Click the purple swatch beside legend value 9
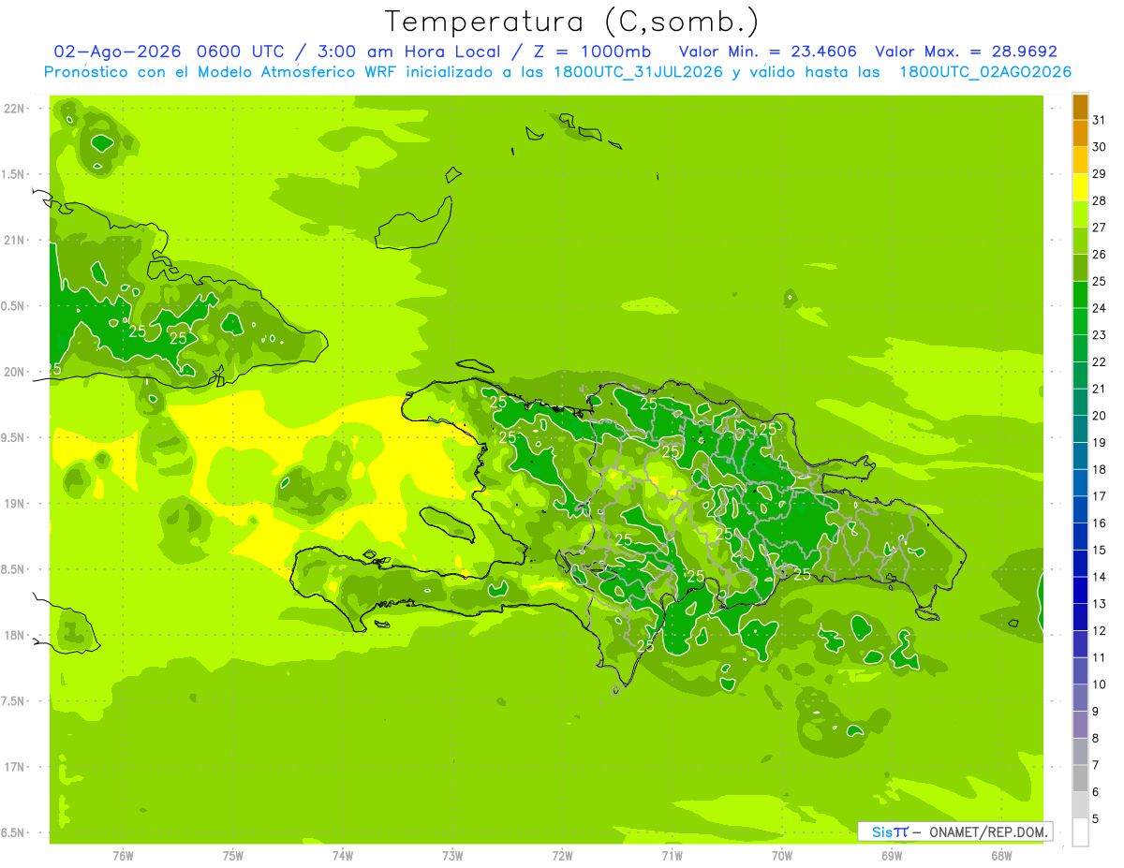Screen dimensions: 1124x868 pyautogui.click(x=1080, y=725)
